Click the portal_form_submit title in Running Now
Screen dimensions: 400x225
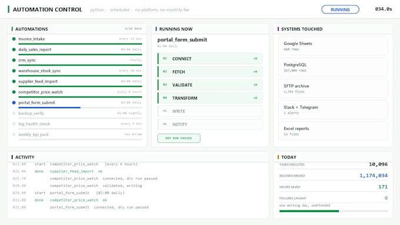(x=182, y=40)
